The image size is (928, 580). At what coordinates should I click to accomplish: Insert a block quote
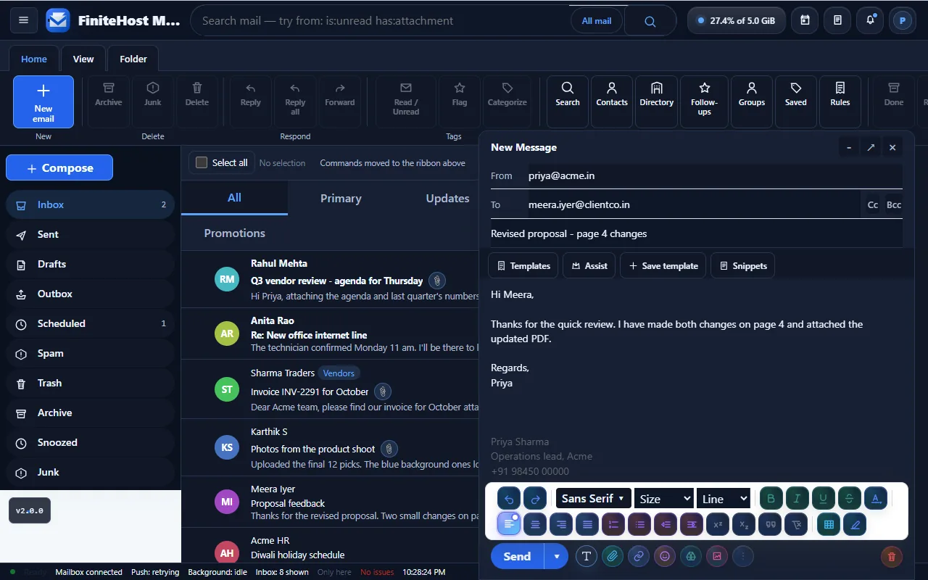770,524
